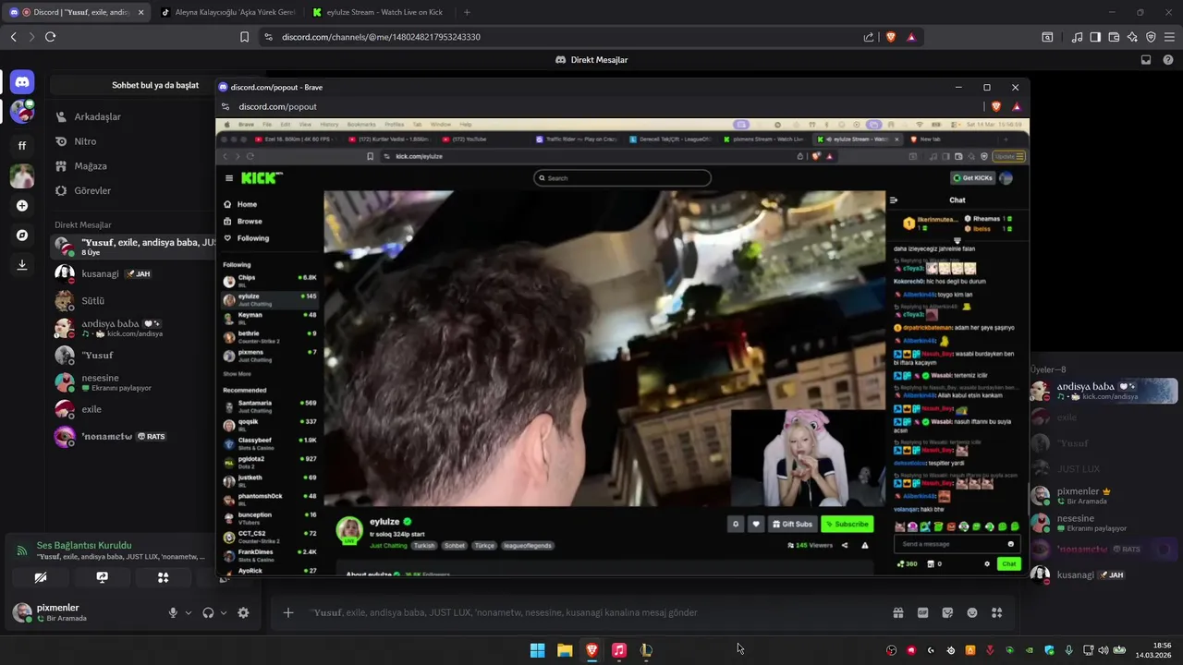Open exile direct message in the DM list
This screenshot has width=1183, height=665.
(x=132, y=409)
